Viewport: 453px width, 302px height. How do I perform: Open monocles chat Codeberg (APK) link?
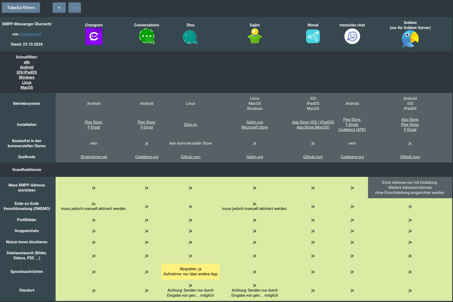[352, 130]
